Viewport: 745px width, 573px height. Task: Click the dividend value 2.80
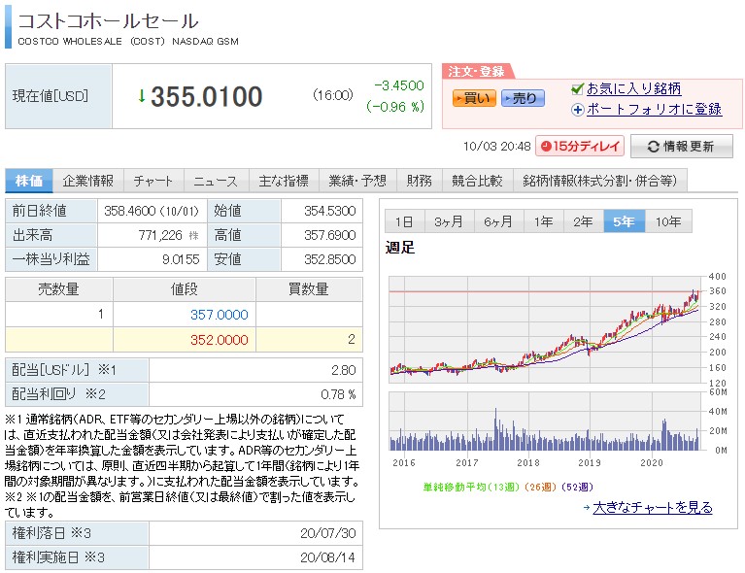click(344, 370)
